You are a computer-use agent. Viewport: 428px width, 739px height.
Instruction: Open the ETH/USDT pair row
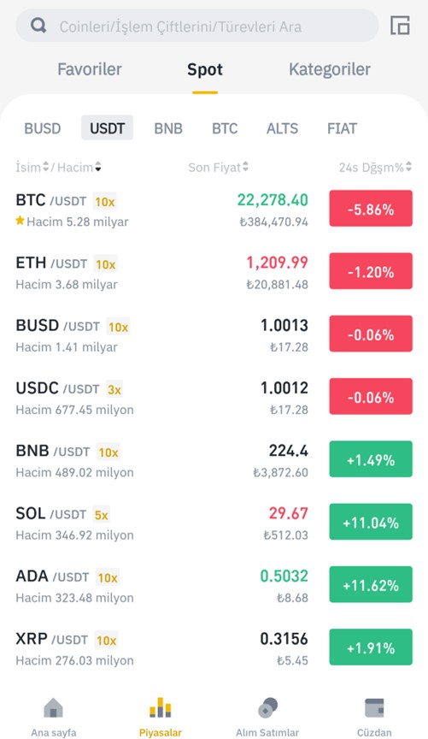coord(214,272)
